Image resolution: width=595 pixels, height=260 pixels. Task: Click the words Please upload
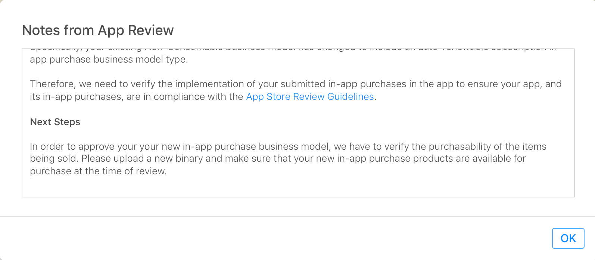tap(112, 159)
